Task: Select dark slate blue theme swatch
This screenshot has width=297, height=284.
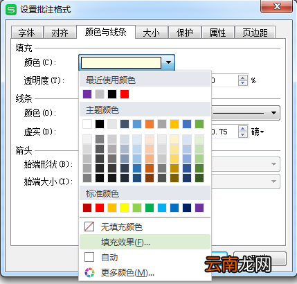Action: [125, 124]
